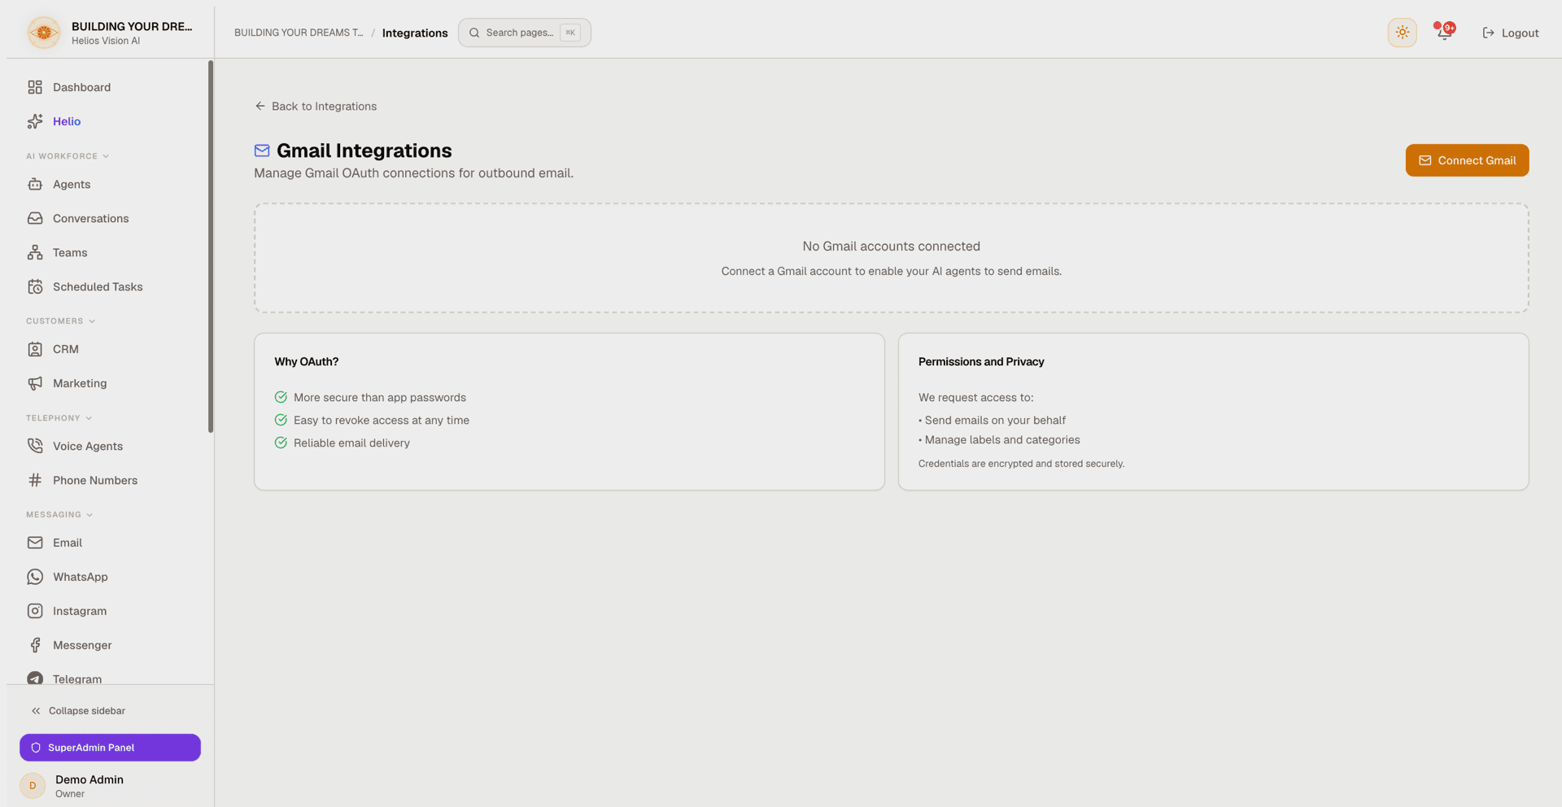
Task: Click the logout arrow icon
Action: point(1488,33)
